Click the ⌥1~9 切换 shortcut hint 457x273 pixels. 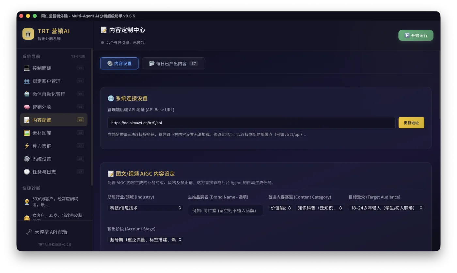click(x=78, y=57)
